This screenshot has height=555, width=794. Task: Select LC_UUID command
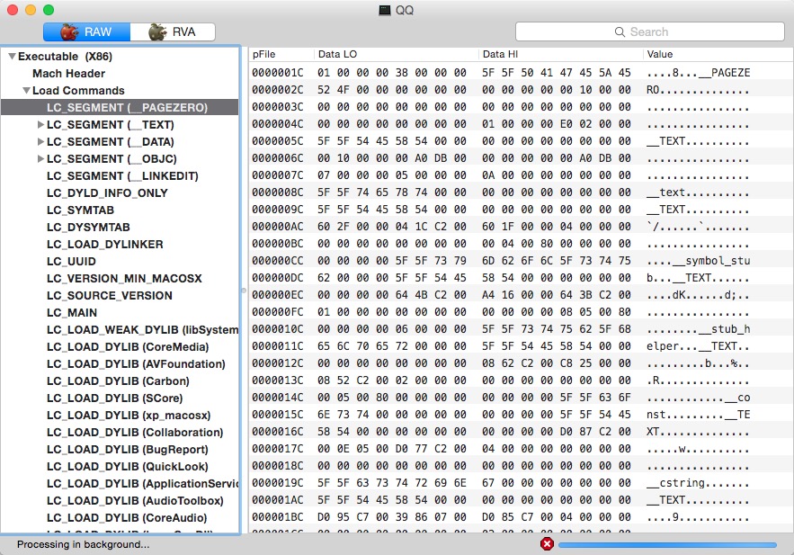pyautogui.click(x=71, y=261)
